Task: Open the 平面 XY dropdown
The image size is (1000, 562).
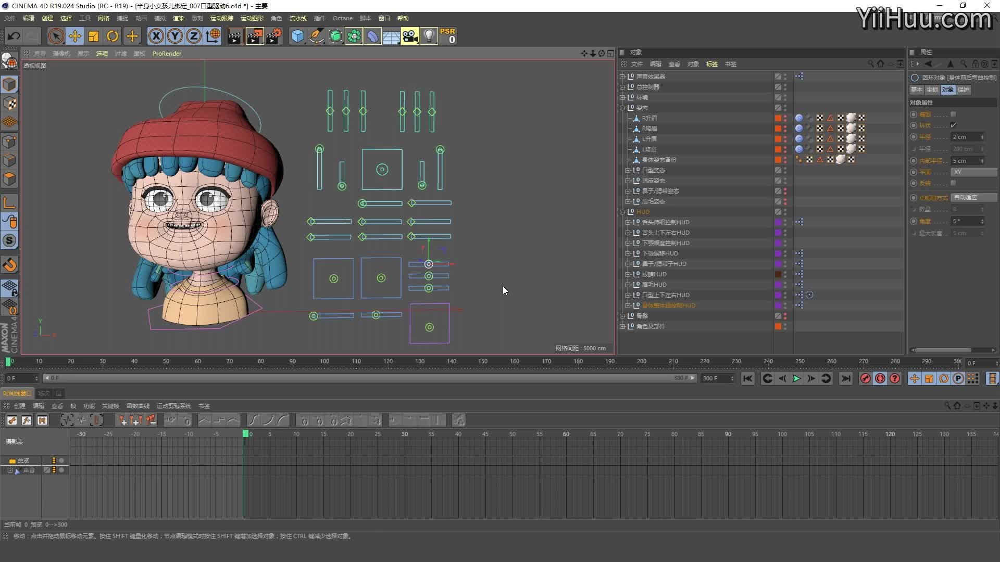Action: click(974, 172)
